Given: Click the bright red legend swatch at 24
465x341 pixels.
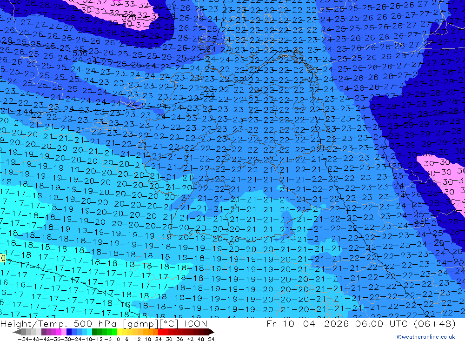Looking at the screenshot, I should point(160,332).
